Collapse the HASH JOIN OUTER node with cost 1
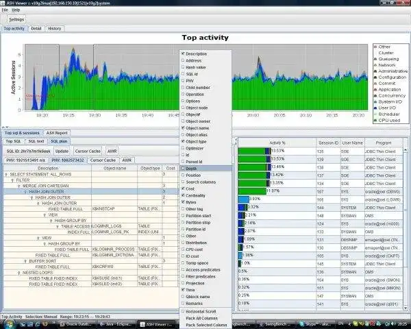Viewport: 411px width, 329px height. point(38,204)
